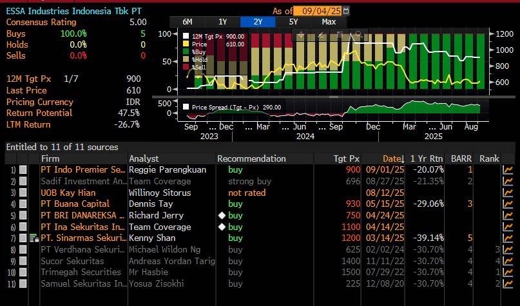This screenshot has width=520, height=306.
Task: Open PT Indo Premier firm link
Action: 83,169
